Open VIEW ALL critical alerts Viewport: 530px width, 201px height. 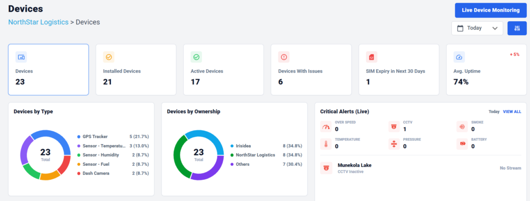[x=512, y=112]
